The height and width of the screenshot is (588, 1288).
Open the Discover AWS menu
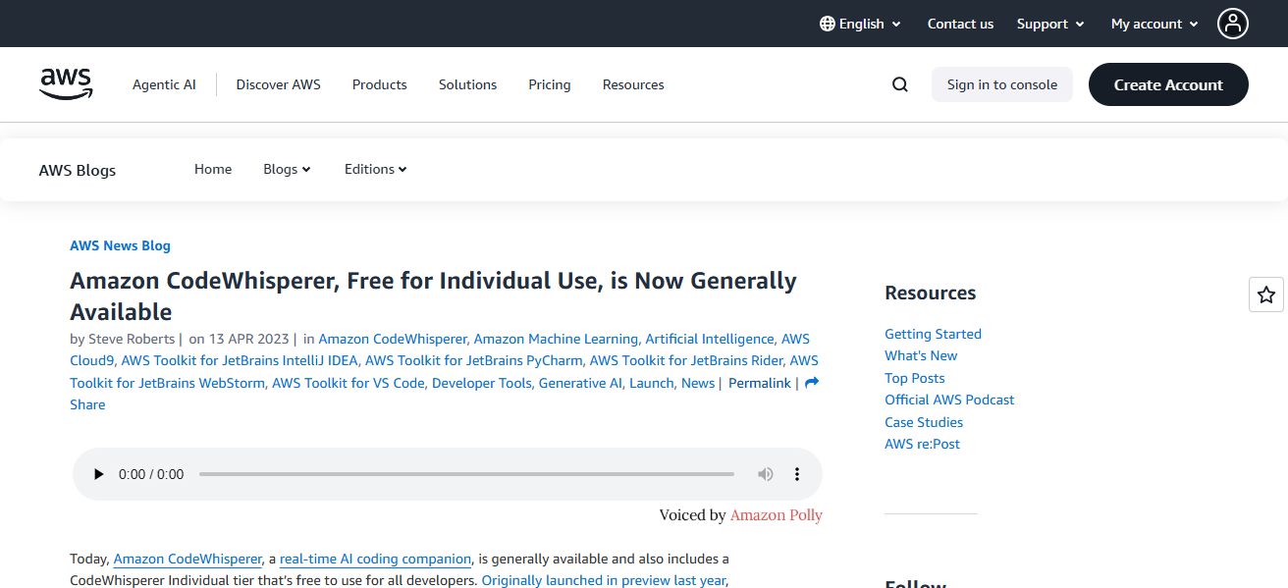coord(278,84)
